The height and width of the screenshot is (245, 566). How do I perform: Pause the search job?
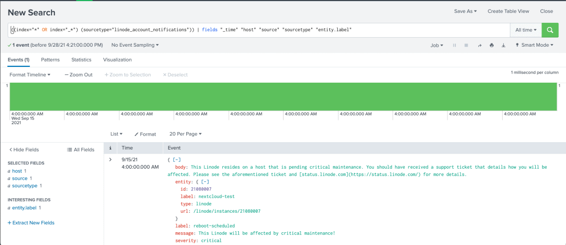pos(454,46)
